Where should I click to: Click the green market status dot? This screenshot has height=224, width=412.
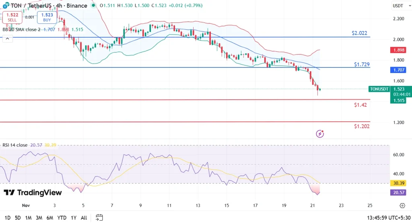pyautogui.click(x=93, y=6)
